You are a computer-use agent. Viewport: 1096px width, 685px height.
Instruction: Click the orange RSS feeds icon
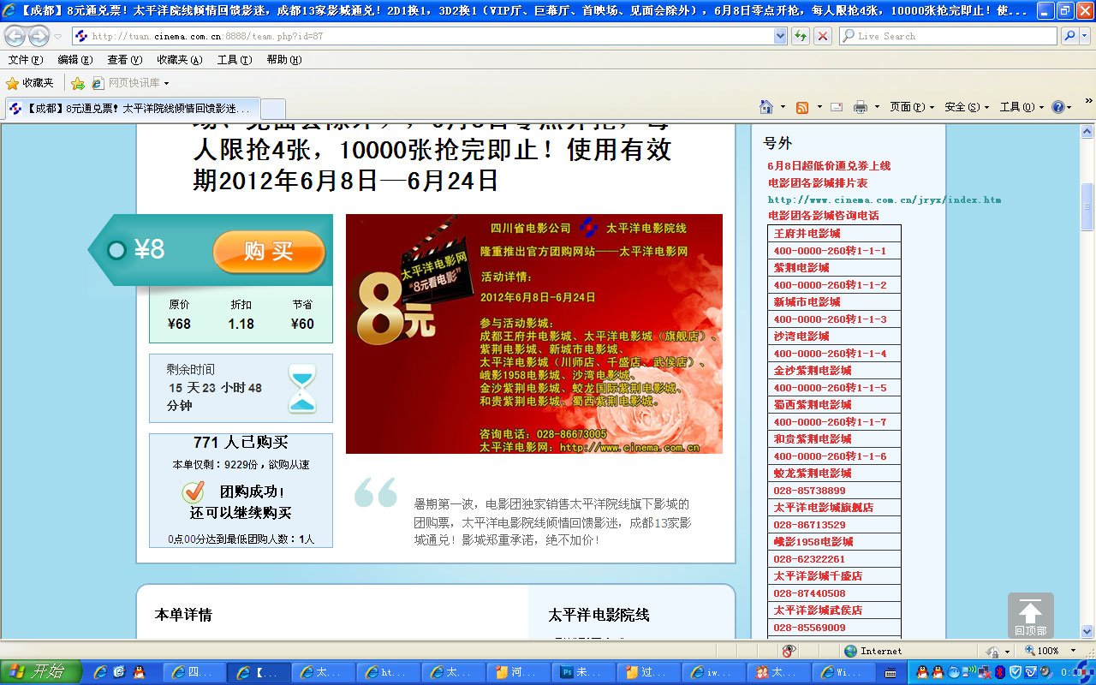pyautogui.click(x=802, y=107)
